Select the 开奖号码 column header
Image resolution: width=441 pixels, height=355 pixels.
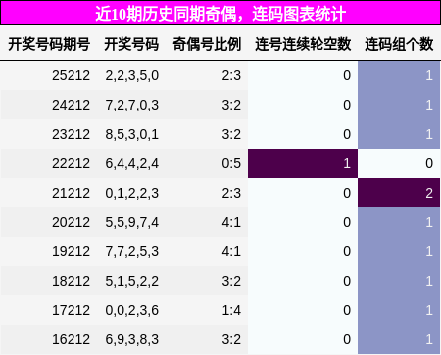[131, 44]
